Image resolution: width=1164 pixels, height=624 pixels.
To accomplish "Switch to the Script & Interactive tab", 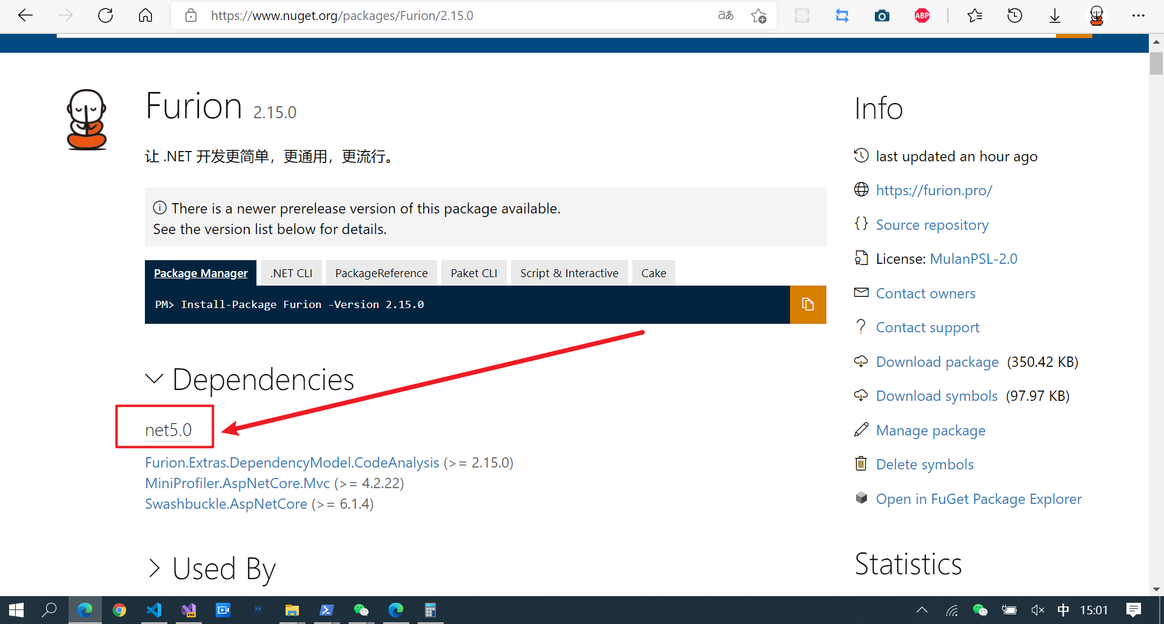I will point(569,273).
